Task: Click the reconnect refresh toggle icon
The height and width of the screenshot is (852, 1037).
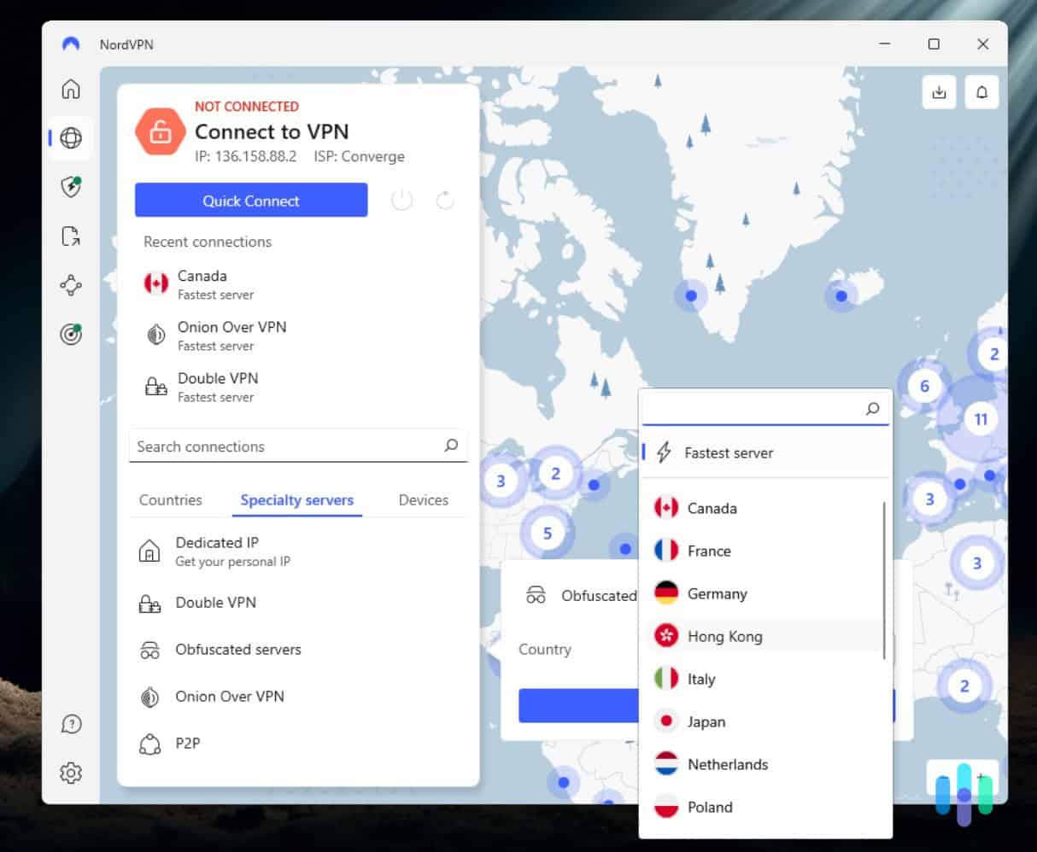Action: click(x=444, y=200)
